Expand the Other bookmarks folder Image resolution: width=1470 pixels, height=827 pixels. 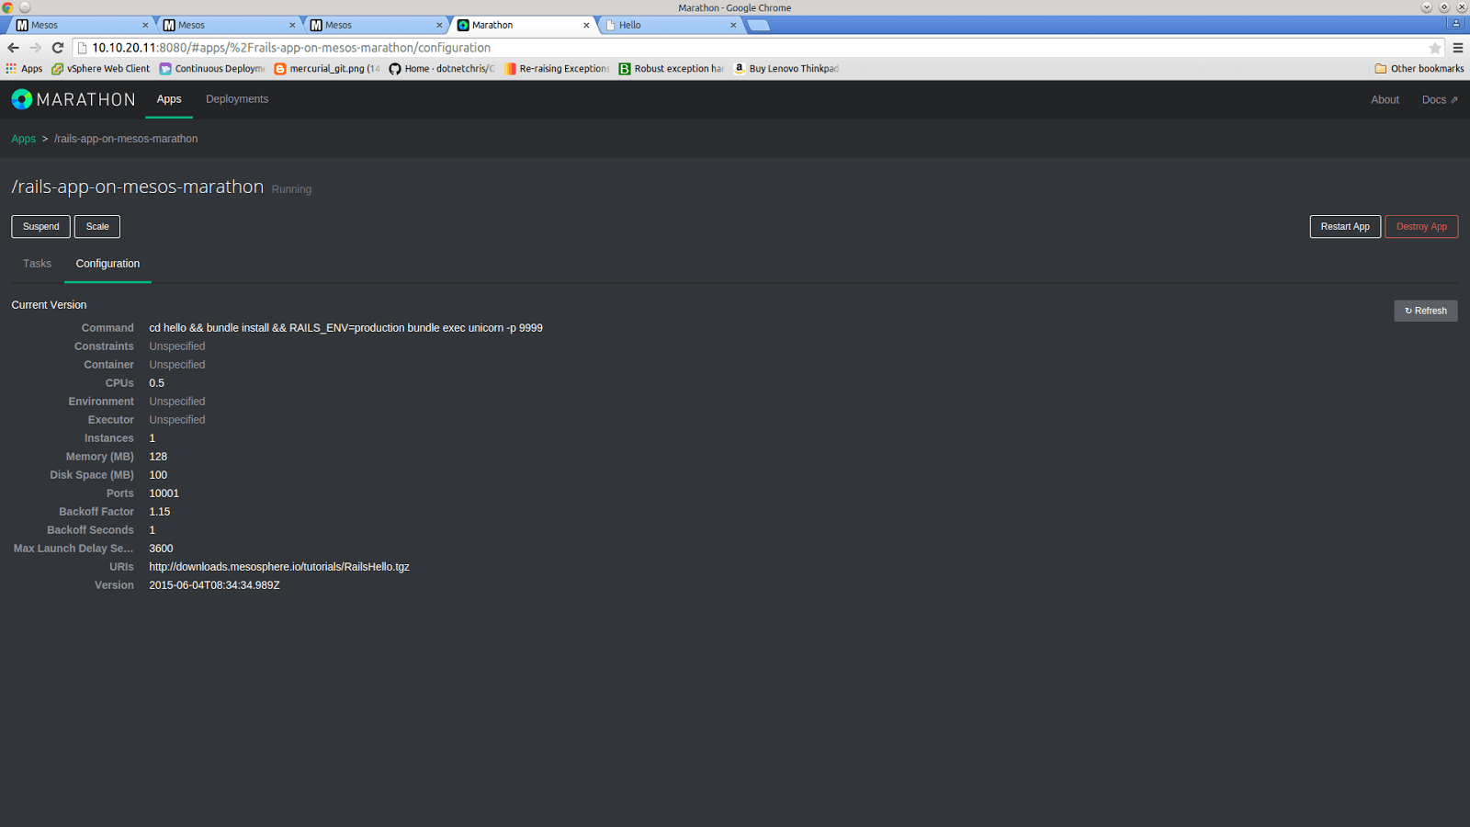pyautogui.click(x=1419, y=69)
